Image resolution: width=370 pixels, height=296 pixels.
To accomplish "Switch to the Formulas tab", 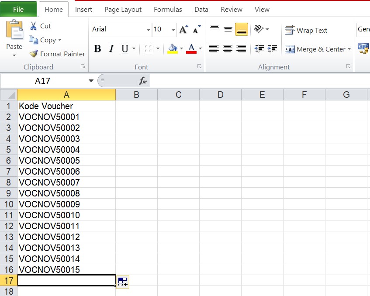I will [168, 10].
